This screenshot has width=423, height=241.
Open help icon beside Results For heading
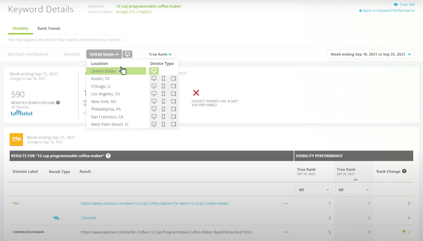click(x=108, y=156)
